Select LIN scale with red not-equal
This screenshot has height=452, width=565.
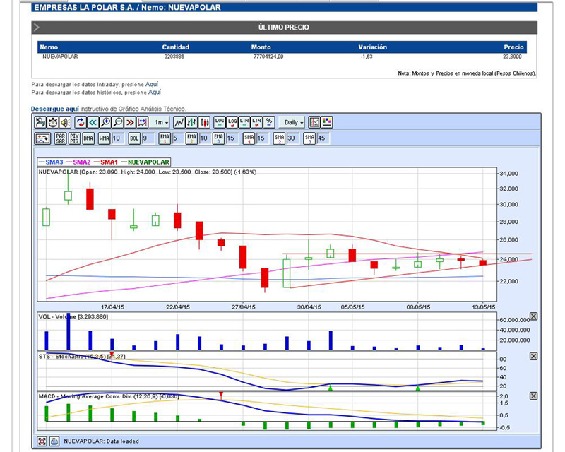point(256,123)
